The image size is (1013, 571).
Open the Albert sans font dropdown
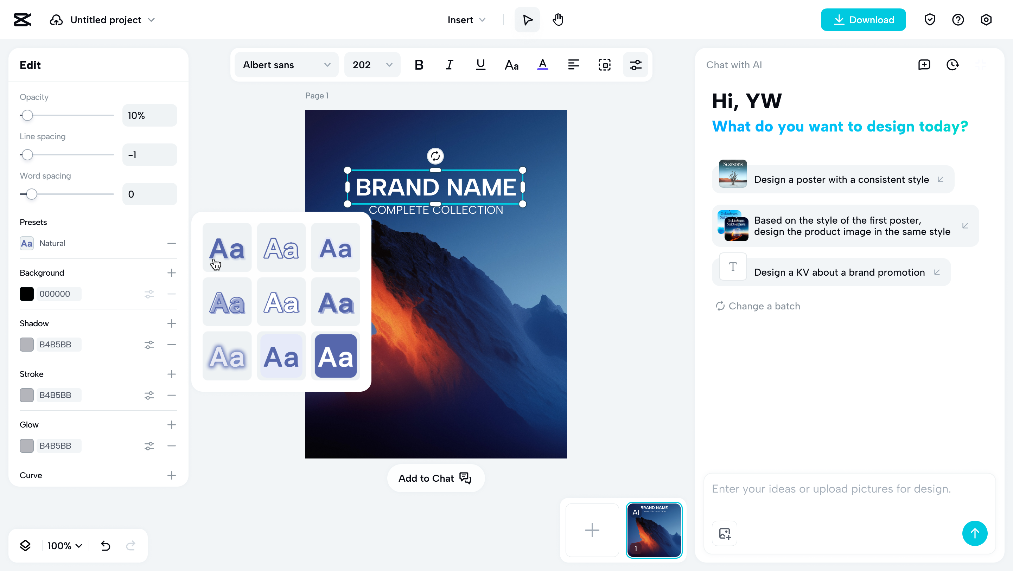[x=286, y=65]
